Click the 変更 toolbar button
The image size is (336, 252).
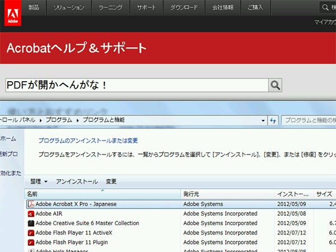click(111, 181)
